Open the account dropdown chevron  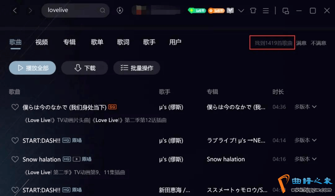(x=241, y=11)
